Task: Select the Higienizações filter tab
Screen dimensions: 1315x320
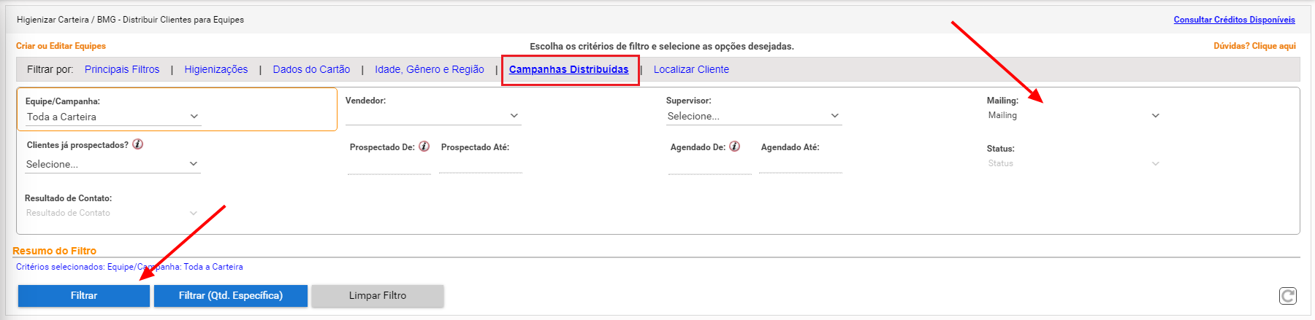Action: (216, 69)
